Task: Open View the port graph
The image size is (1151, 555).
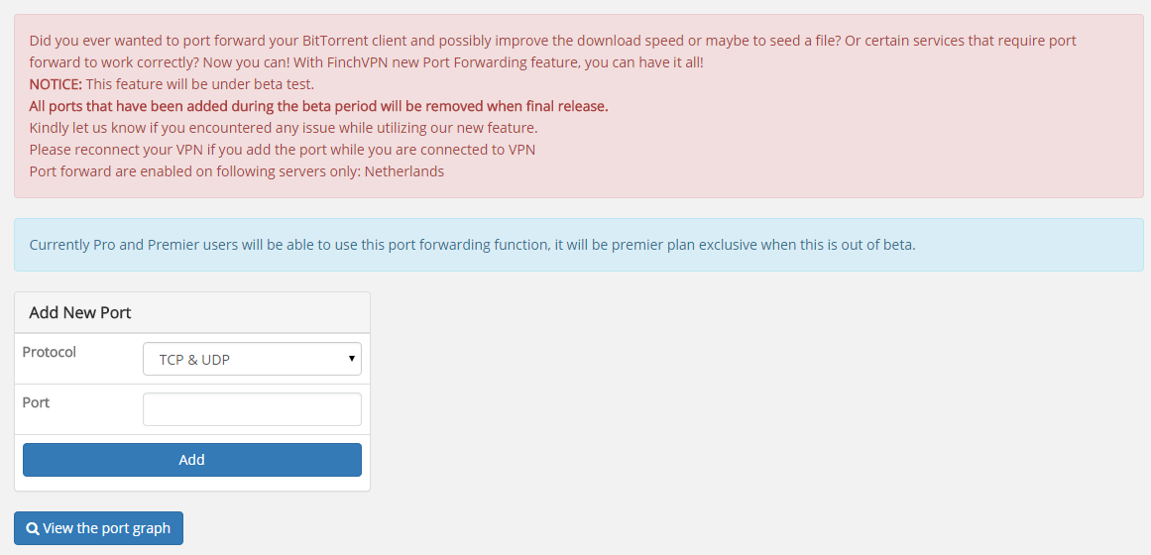Action: pos(98,528)
